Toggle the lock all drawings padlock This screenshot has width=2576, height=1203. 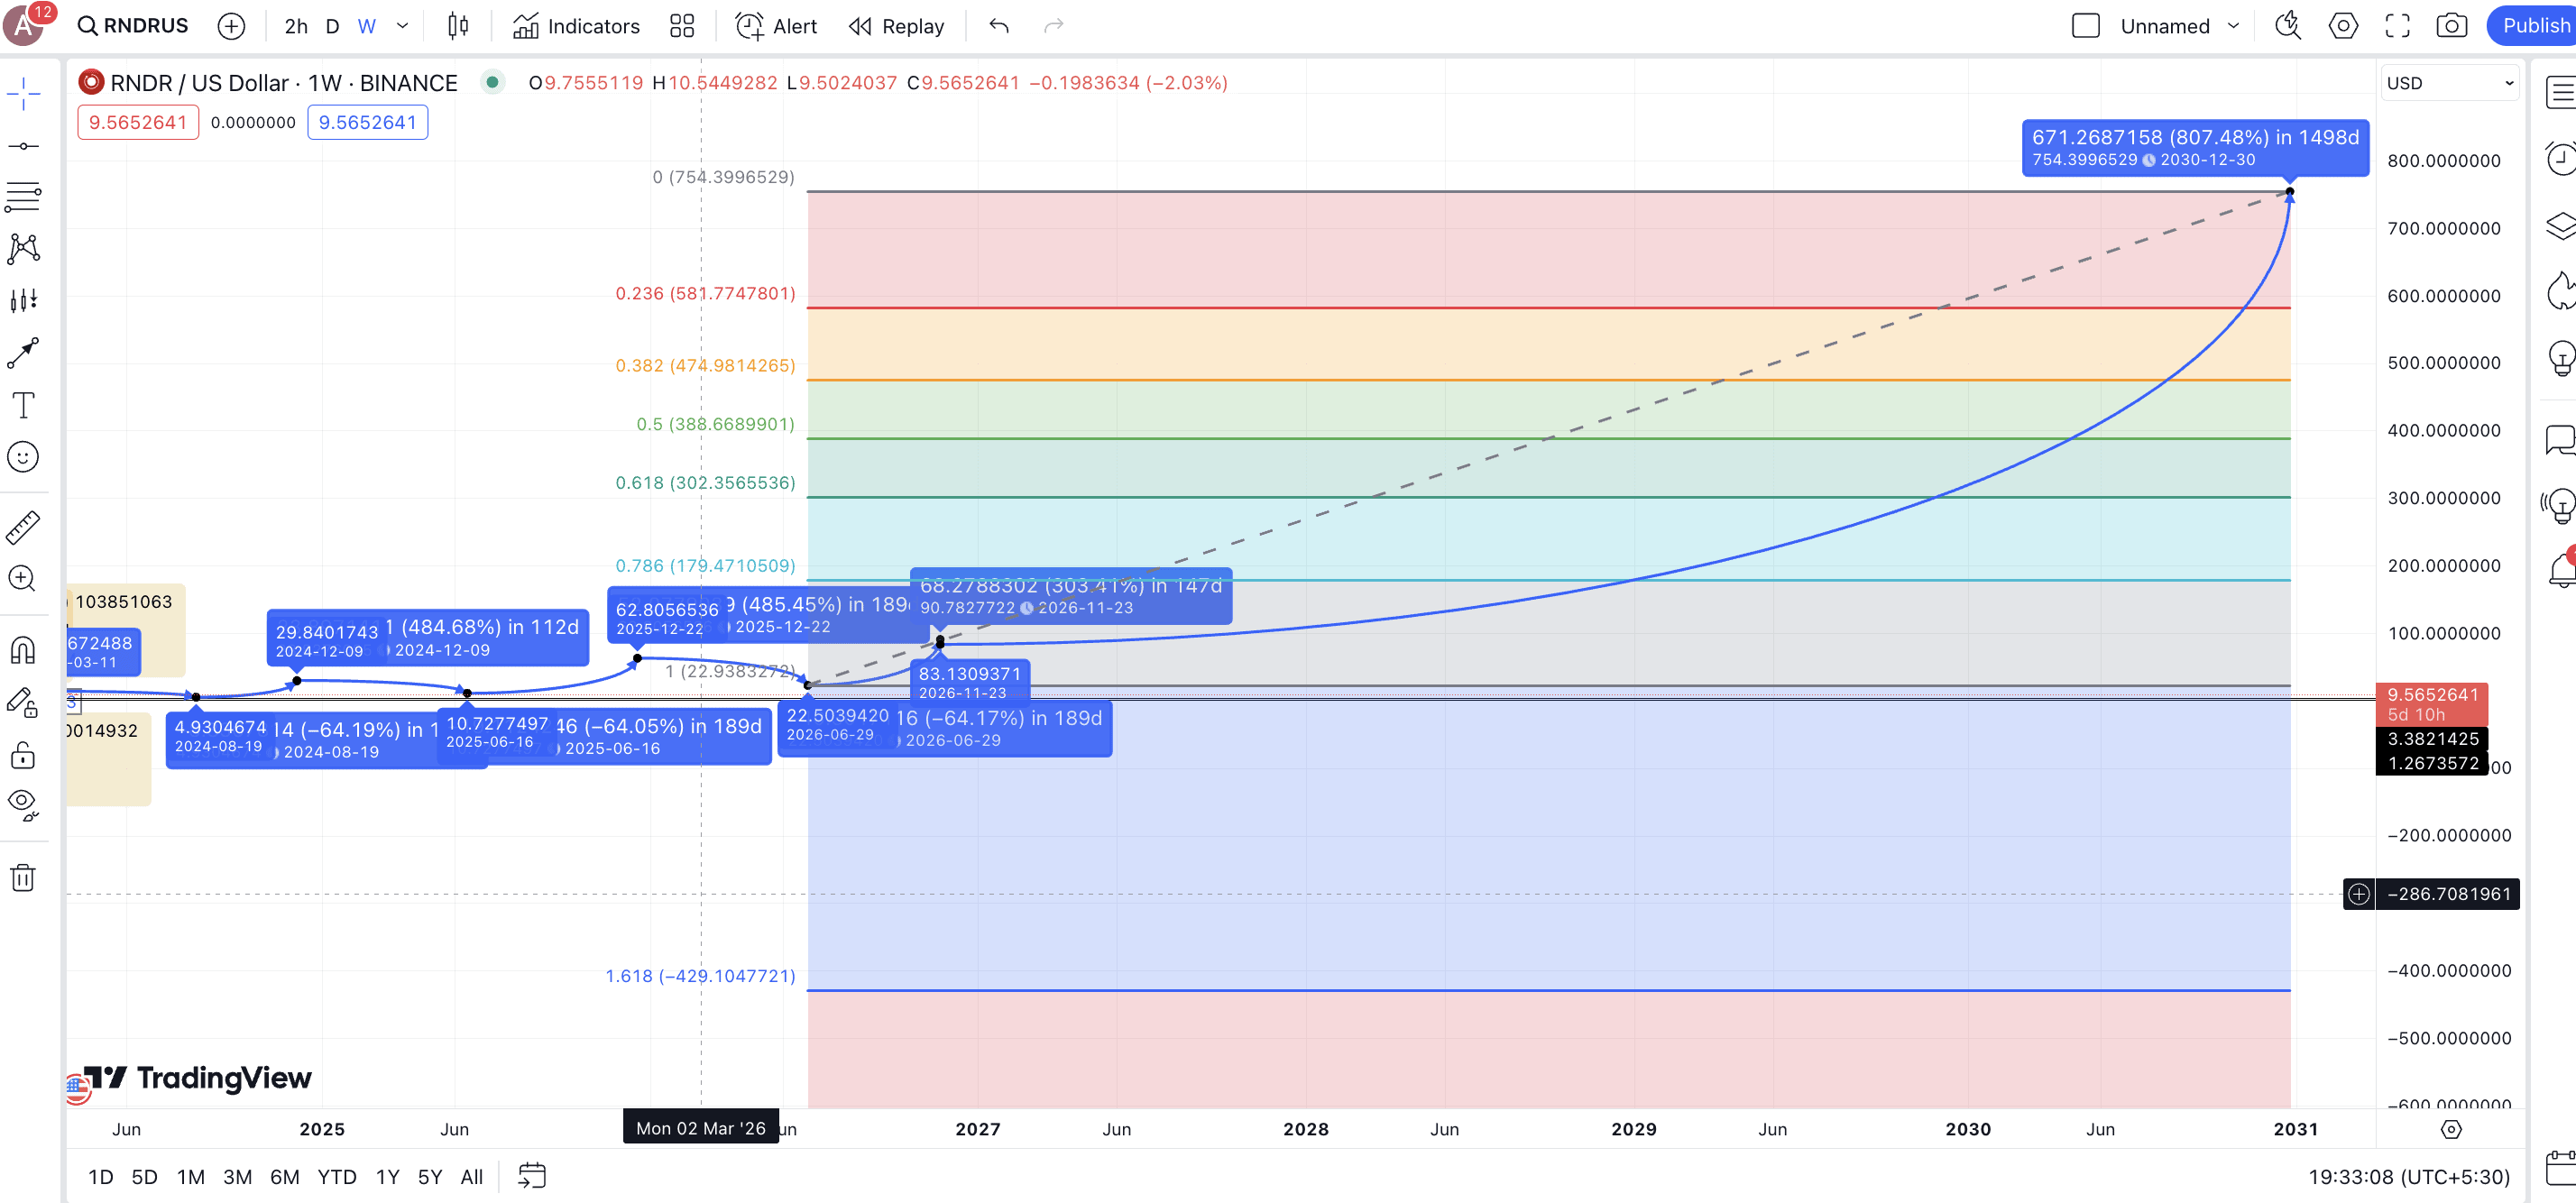23,755
